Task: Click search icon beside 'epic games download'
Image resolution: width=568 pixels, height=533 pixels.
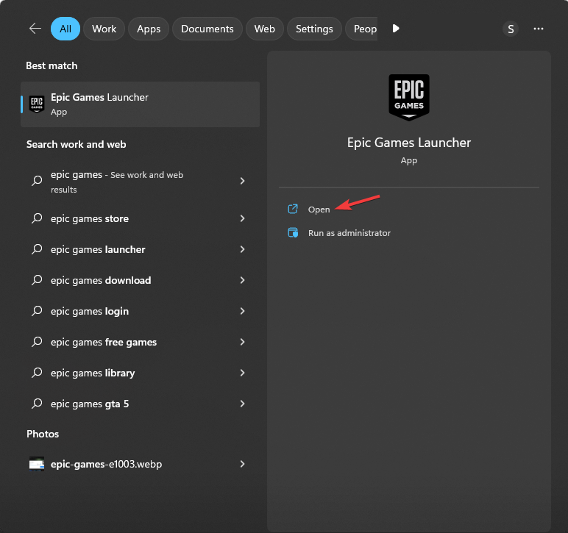Action: [37, 279]
